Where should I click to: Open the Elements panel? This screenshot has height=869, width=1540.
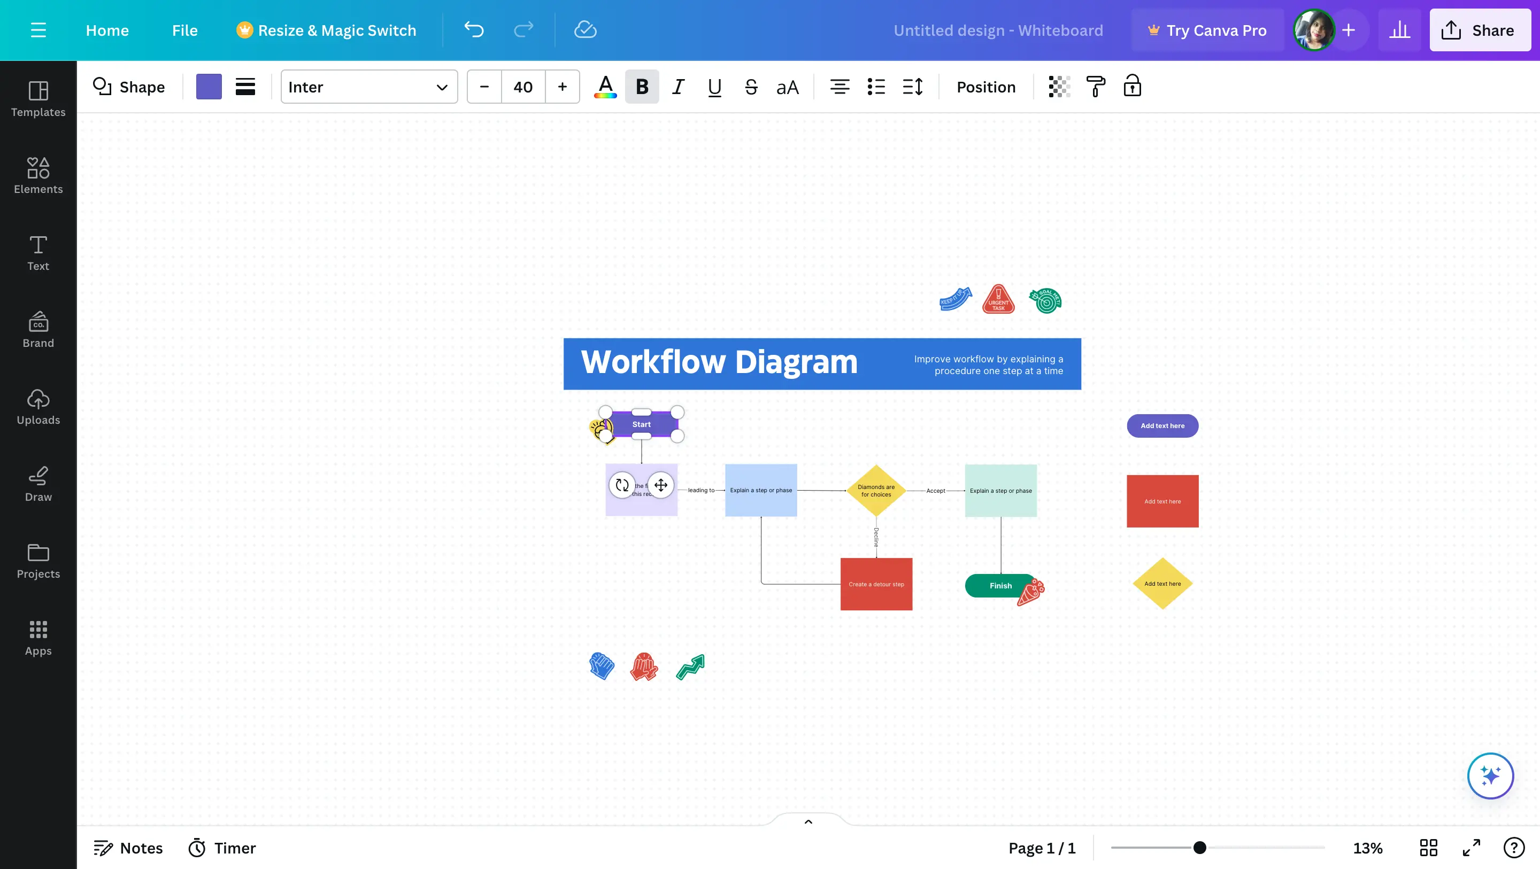pyautogui.click(x=38, y=176)
